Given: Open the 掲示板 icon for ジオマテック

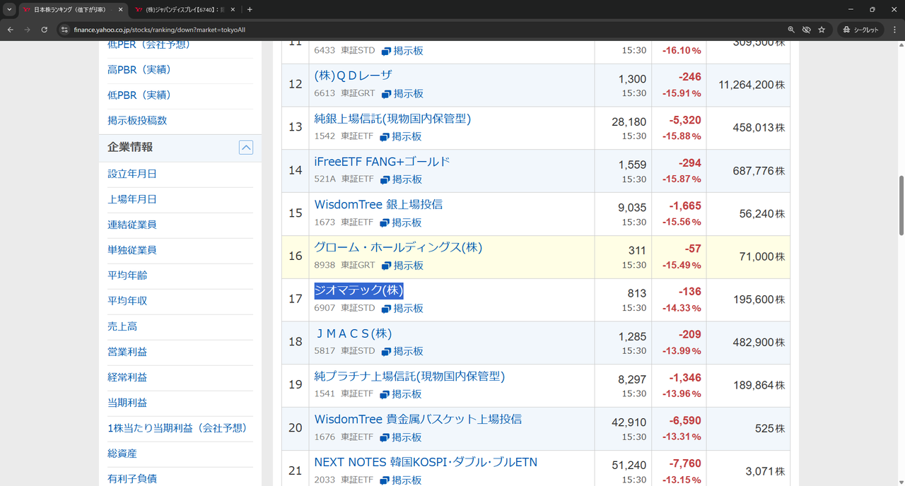Looking at the screenshot, I should click(x=387, y=309).
